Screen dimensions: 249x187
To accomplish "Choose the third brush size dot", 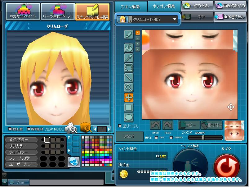I will click(138, 44).
